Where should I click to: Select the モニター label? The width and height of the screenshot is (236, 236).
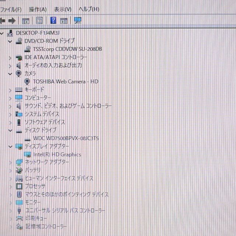[33, 202]
